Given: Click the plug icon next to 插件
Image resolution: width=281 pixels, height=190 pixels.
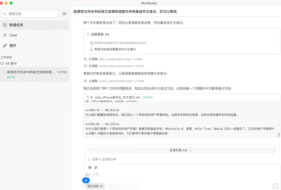Looking at the screenshot, I should 5,45.
